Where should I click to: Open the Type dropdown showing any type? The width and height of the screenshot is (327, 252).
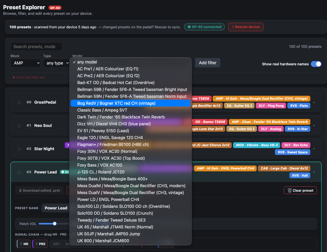57,63
